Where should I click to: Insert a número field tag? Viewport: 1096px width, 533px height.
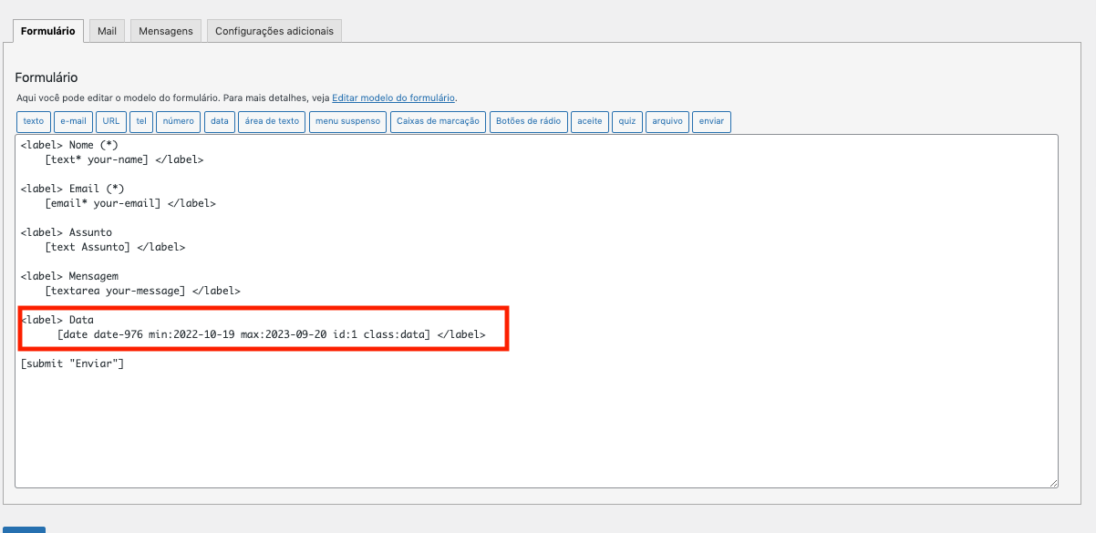pos(178,121)
